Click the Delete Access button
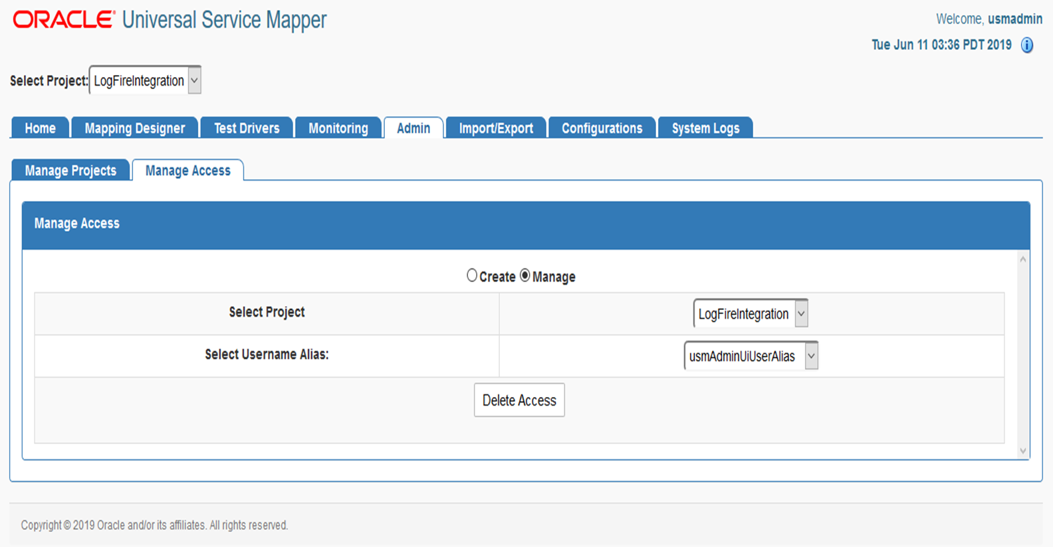Screen dimensions: 1053x547 point(519,400)
